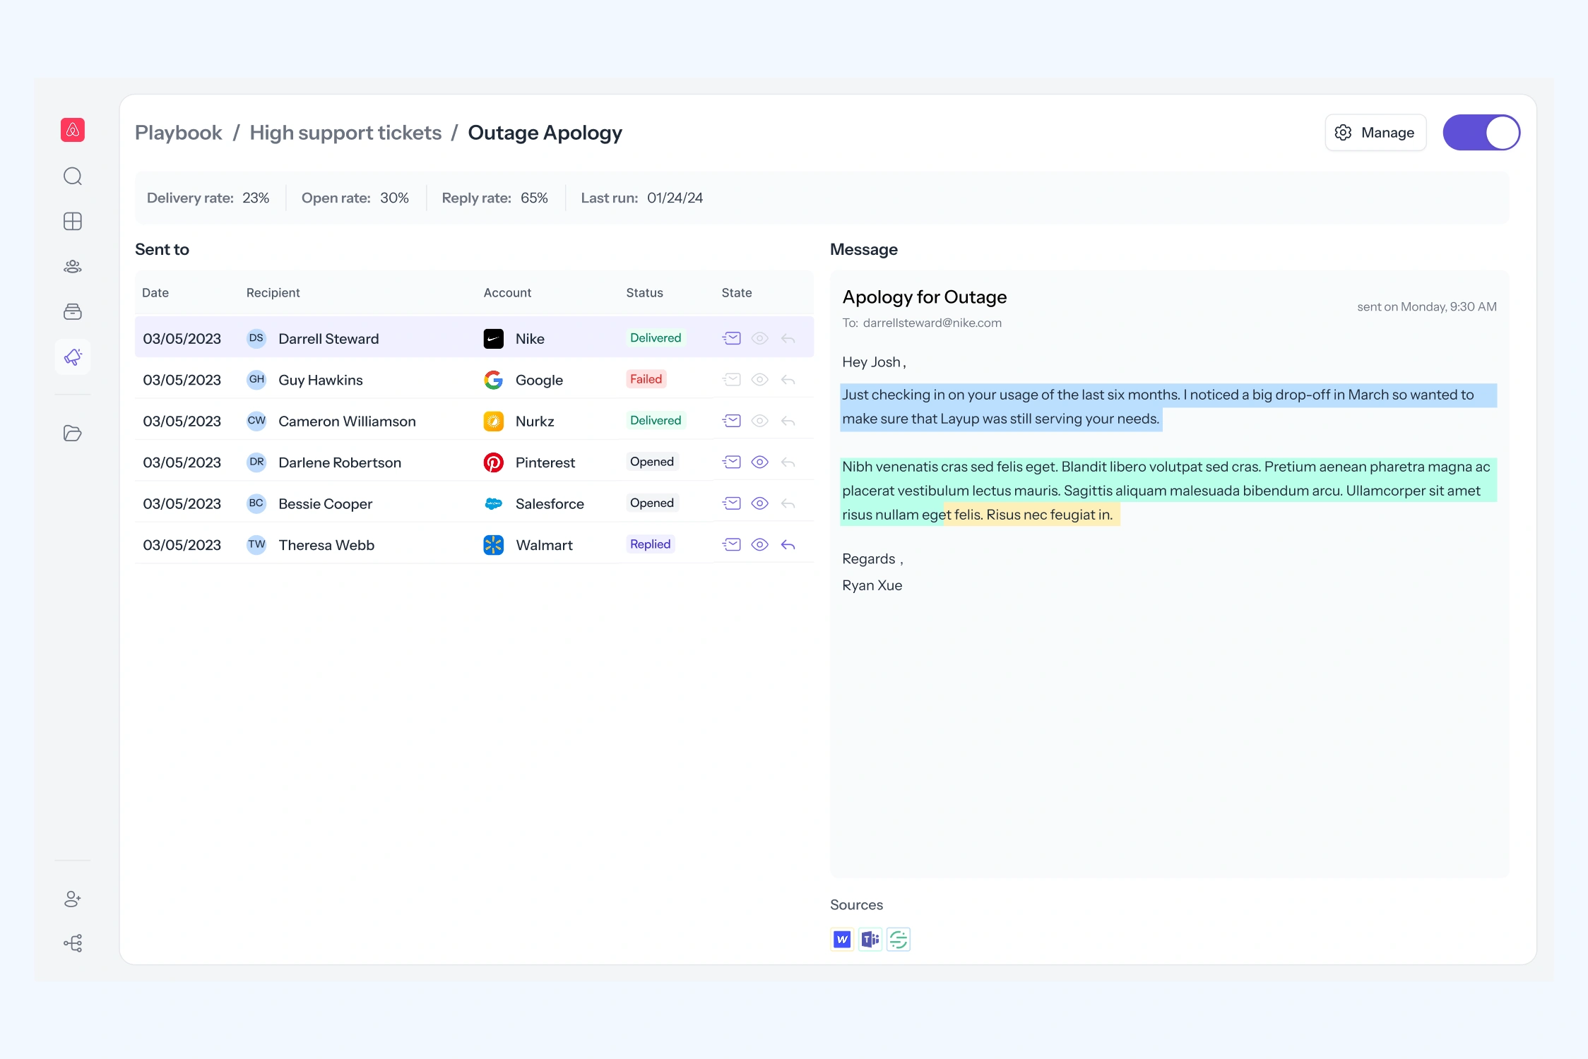Click the add user icon in sidebar
Image resolution: width=1588 pixels, height=1059 pixels.
click(x=73, y=899)
